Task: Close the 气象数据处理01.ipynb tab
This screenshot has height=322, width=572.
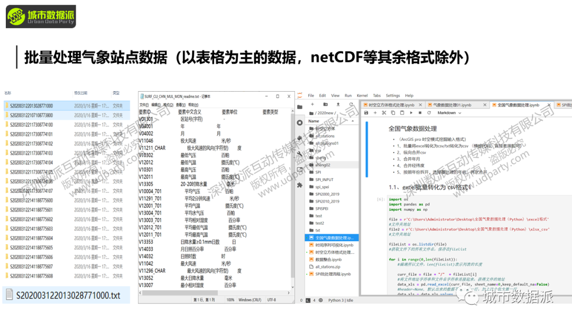Action: tap(485, 105)
